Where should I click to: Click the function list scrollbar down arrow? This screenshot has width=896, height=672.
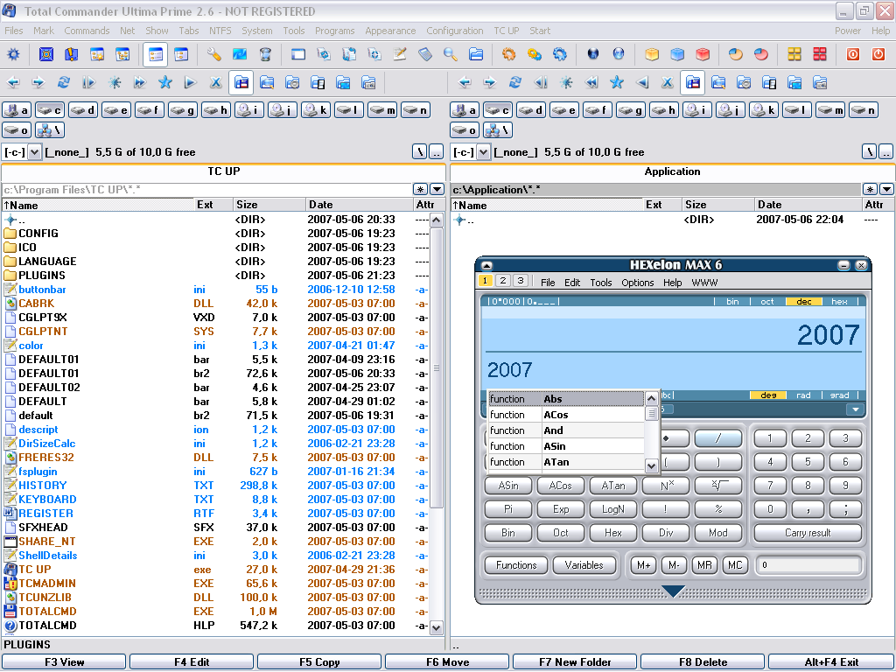coord(651,465)
